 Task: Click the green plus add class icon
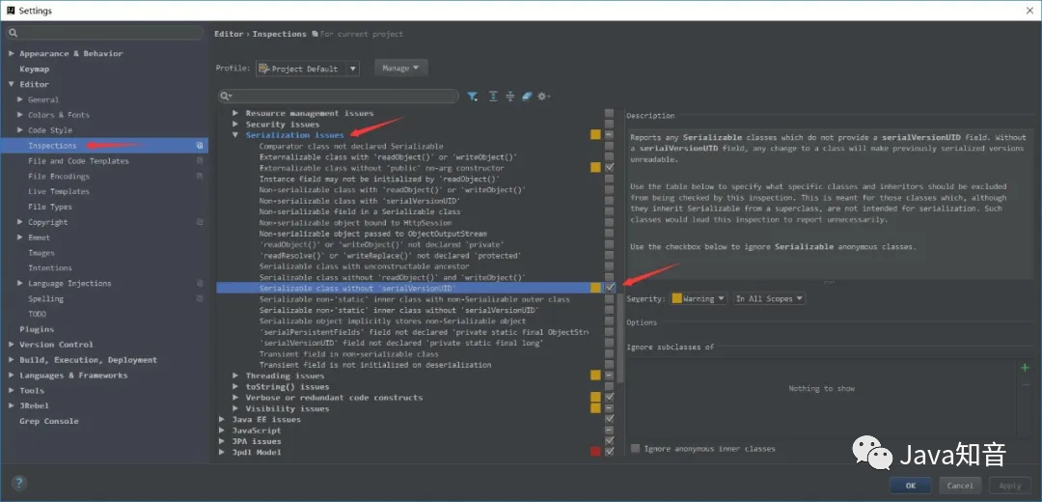pos(1025,368)
